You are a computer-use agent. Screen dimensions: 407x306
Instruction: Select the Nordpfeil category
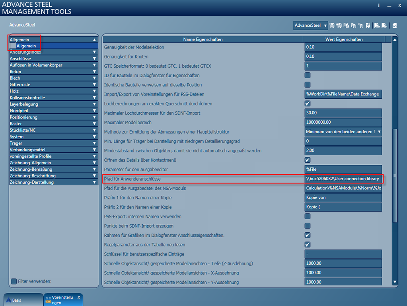point(54,111)
